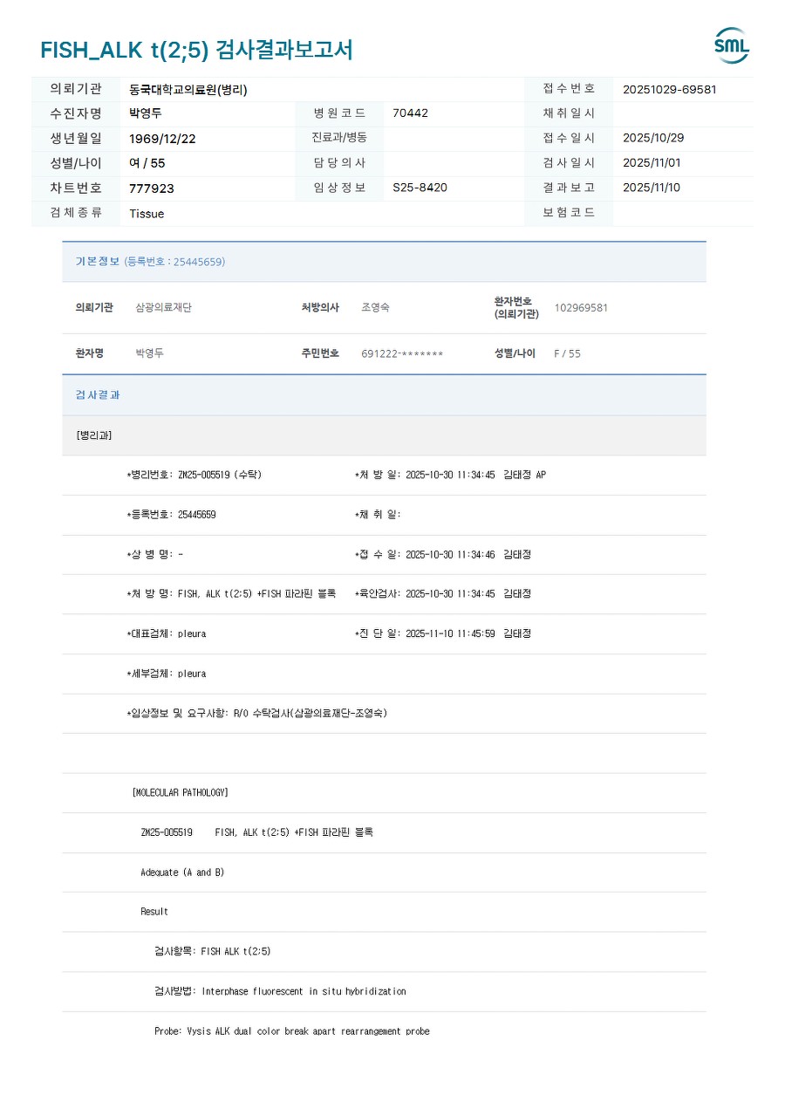Select the 의뢰기관 value 동국대학교의료원(병리)
785x1109 pixels.
[188, 89]
